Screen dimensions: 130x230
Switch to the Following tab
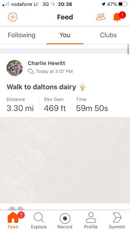point(22,35)
